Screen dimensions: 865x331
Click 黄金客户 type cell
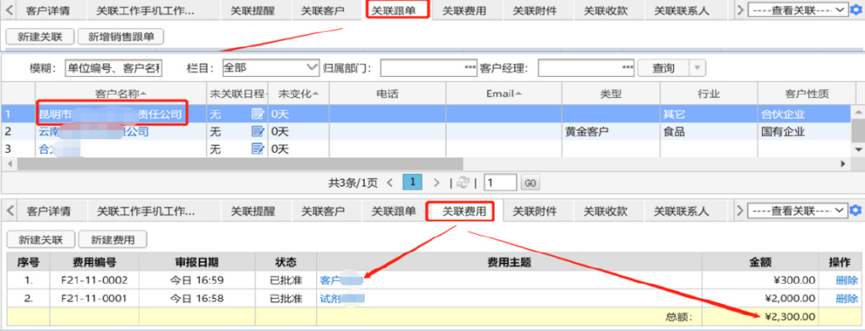[610, 131]
